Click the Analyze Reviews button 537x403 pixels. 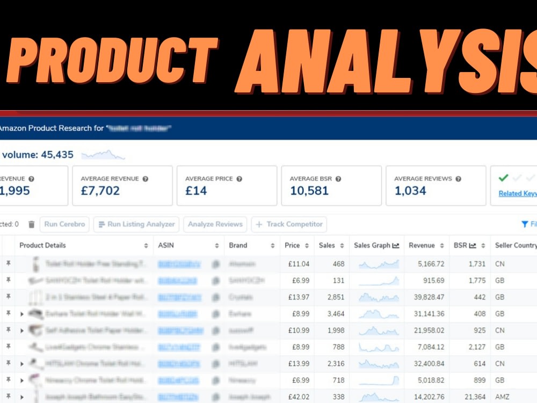(x=215, y=225)
